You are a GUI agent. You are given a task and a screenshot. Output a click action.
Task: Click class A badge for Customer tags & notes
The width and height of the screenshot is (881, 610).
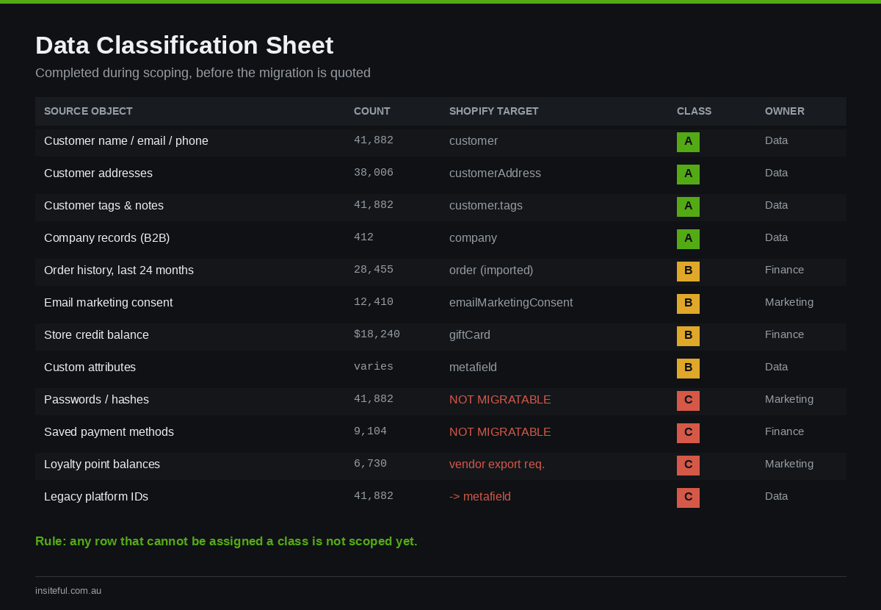[688, 207]
